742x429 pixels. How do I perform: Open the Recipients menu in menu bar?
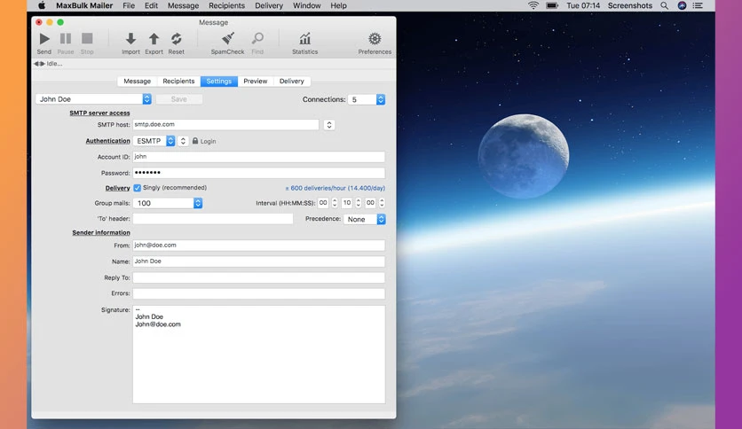pos(226,5)
